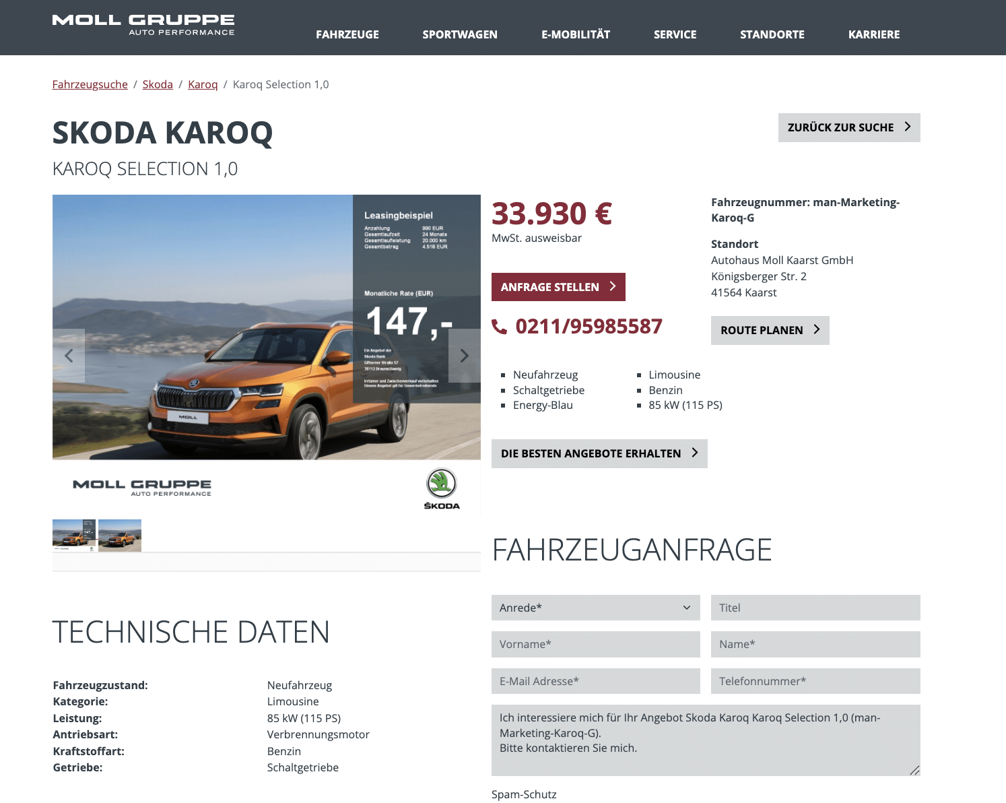Click the Moll Gruppe header logo
Image resolution: width=1006 pixels, height=803 pixels.
(x=143, y=25)
